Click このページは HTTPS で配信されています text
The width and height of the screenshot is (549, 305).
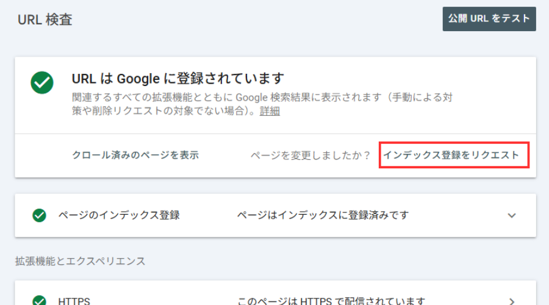click(x=331, y=301)
